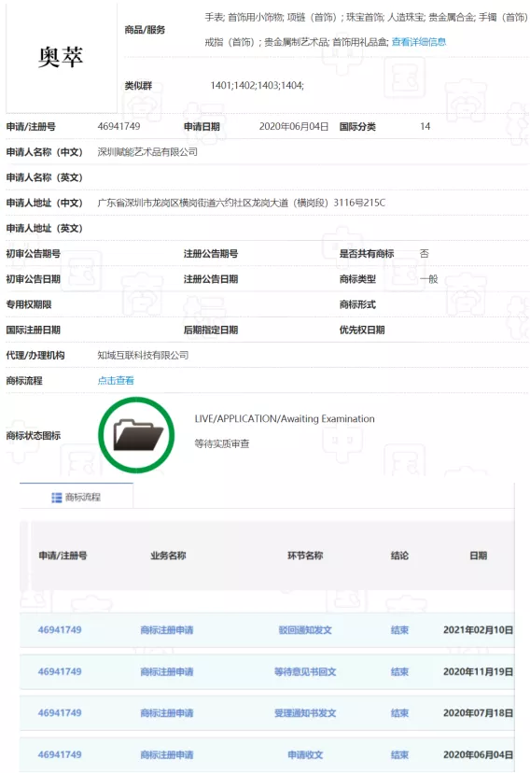
Task: Click 结束 in the 2020年11月19日 row
Action: click(x=399, y=672)
